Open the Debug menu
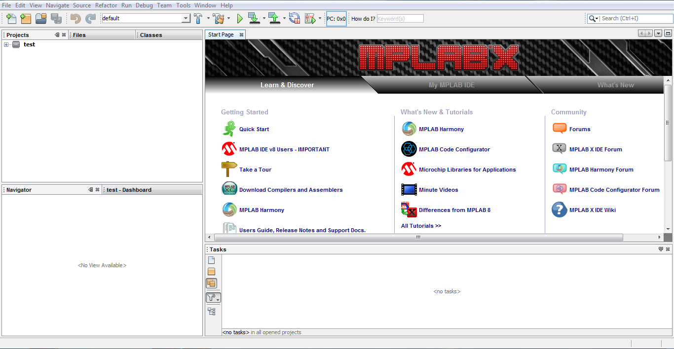This screenshot has height=349, width=674. 144,5
